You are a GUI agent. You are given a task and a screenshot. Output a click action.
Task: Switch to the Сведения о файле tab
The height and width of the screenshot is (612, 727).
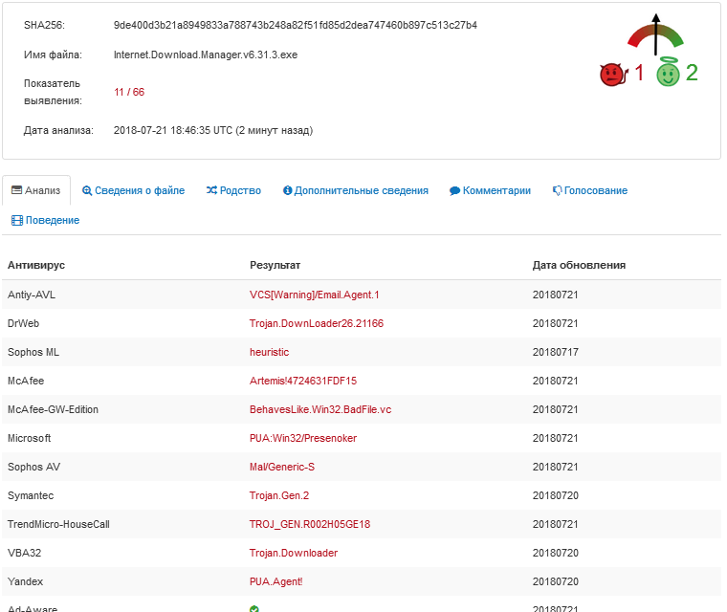coord(140,191)
